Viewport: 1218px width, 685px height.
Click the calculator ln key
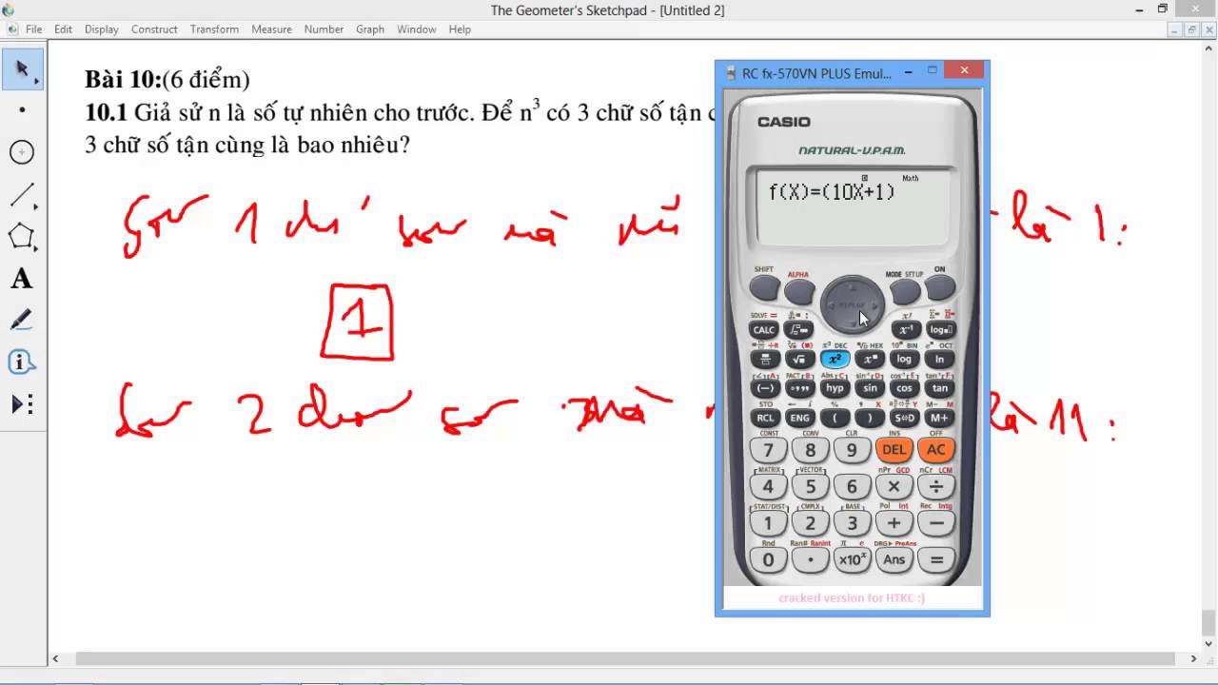coord(940,360)
